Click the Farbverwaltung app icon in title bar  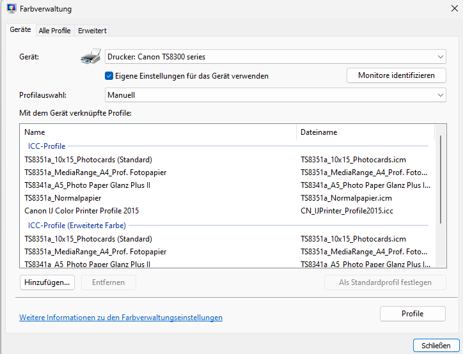click(x=12, y=9)
